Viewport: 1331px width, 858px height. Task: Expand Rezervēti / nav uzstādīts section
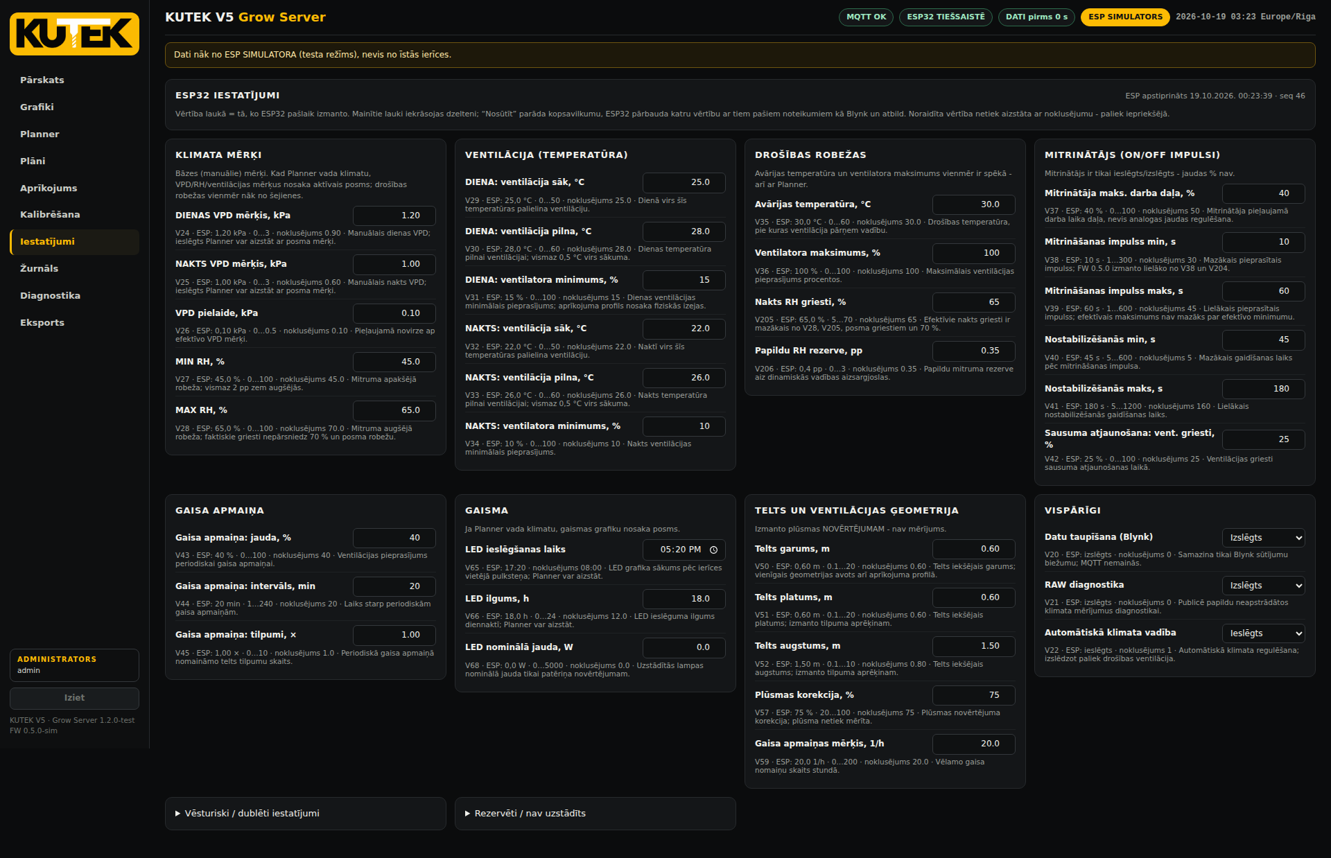(x=595, y=814)
